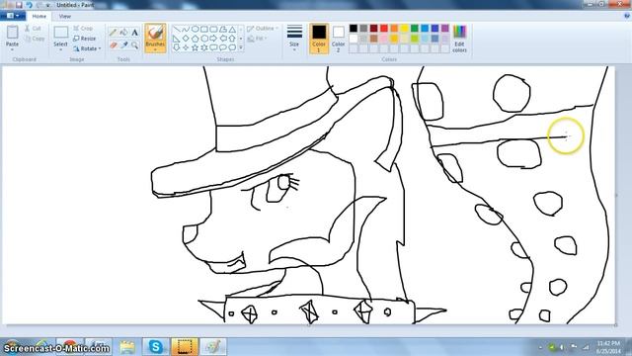Switch to the View ribbon tab
This screenshot has height=356, width=632.
click(64, 16)
